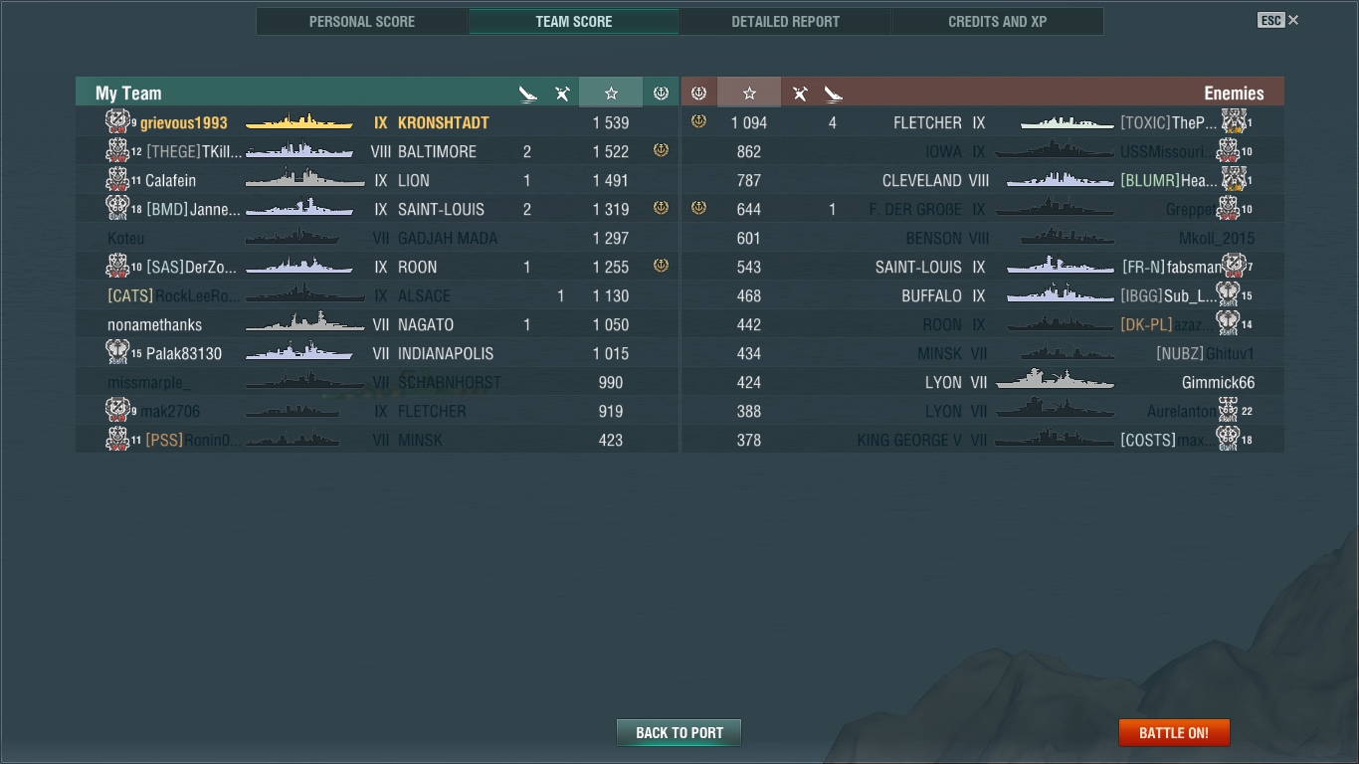Click the Back to Port button
This screenshot has height=764, width=1359.
(679, 733)
